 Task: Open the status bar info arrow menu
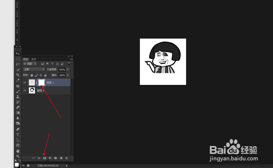coord(67,166)
